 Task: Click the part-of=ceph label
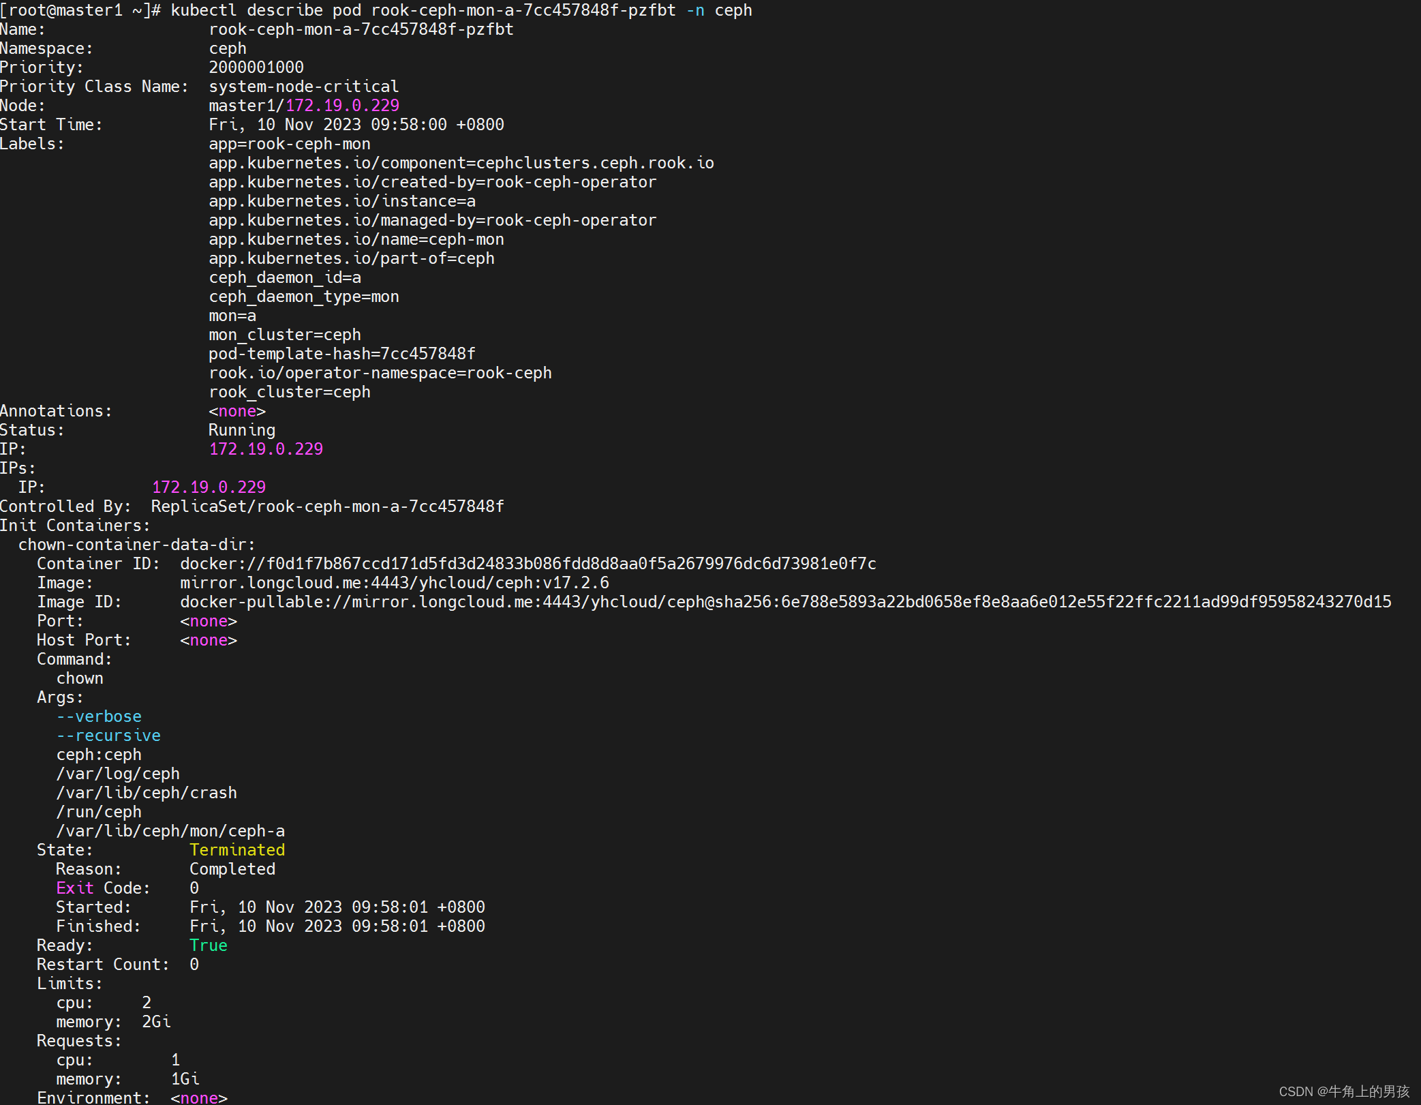coord(352,258)
